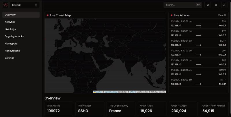The width and height of the screenshot is (231, 117).
Task: Click the red app logo icon
Action: pos(5,5)
